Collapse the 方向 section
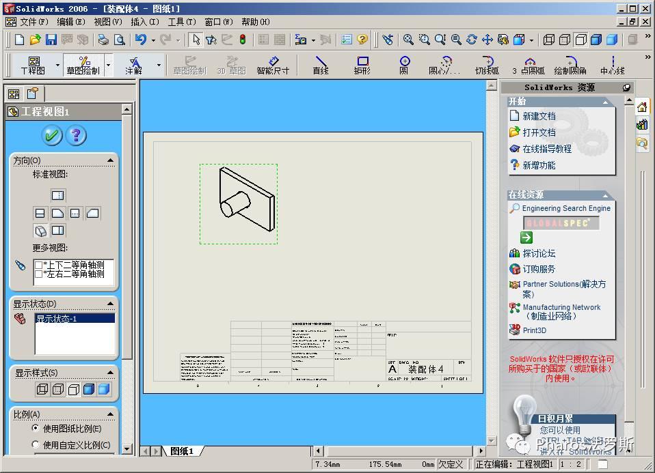 tap(110, 160)
